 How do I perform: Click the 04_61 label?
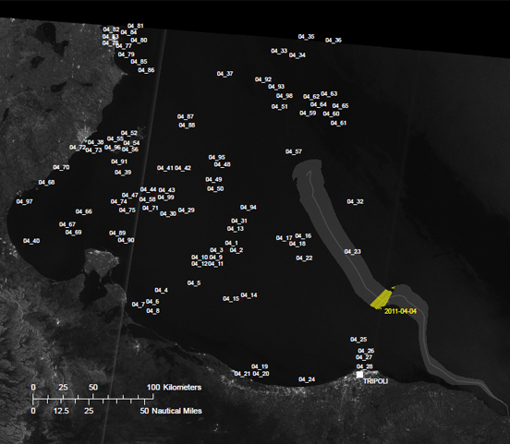tap(338, 123)
